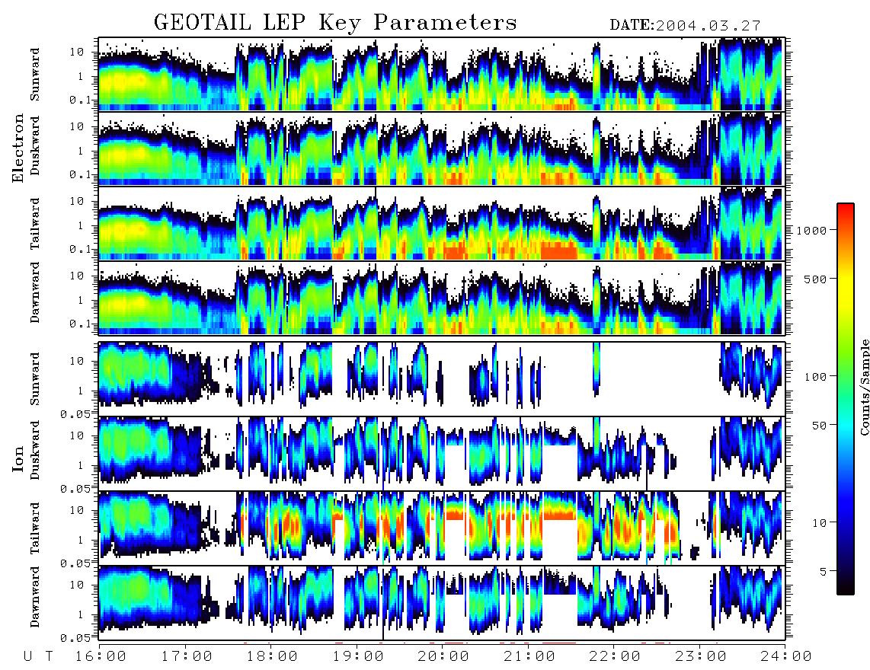Click the 20:00 time tick label
Viewport: 870px width, 670px height.
443,656
